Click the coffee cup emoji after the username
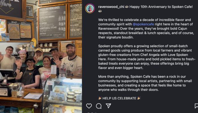Image resolution: width=198 pixels, height=113 pixels. [x=127, y=7]
